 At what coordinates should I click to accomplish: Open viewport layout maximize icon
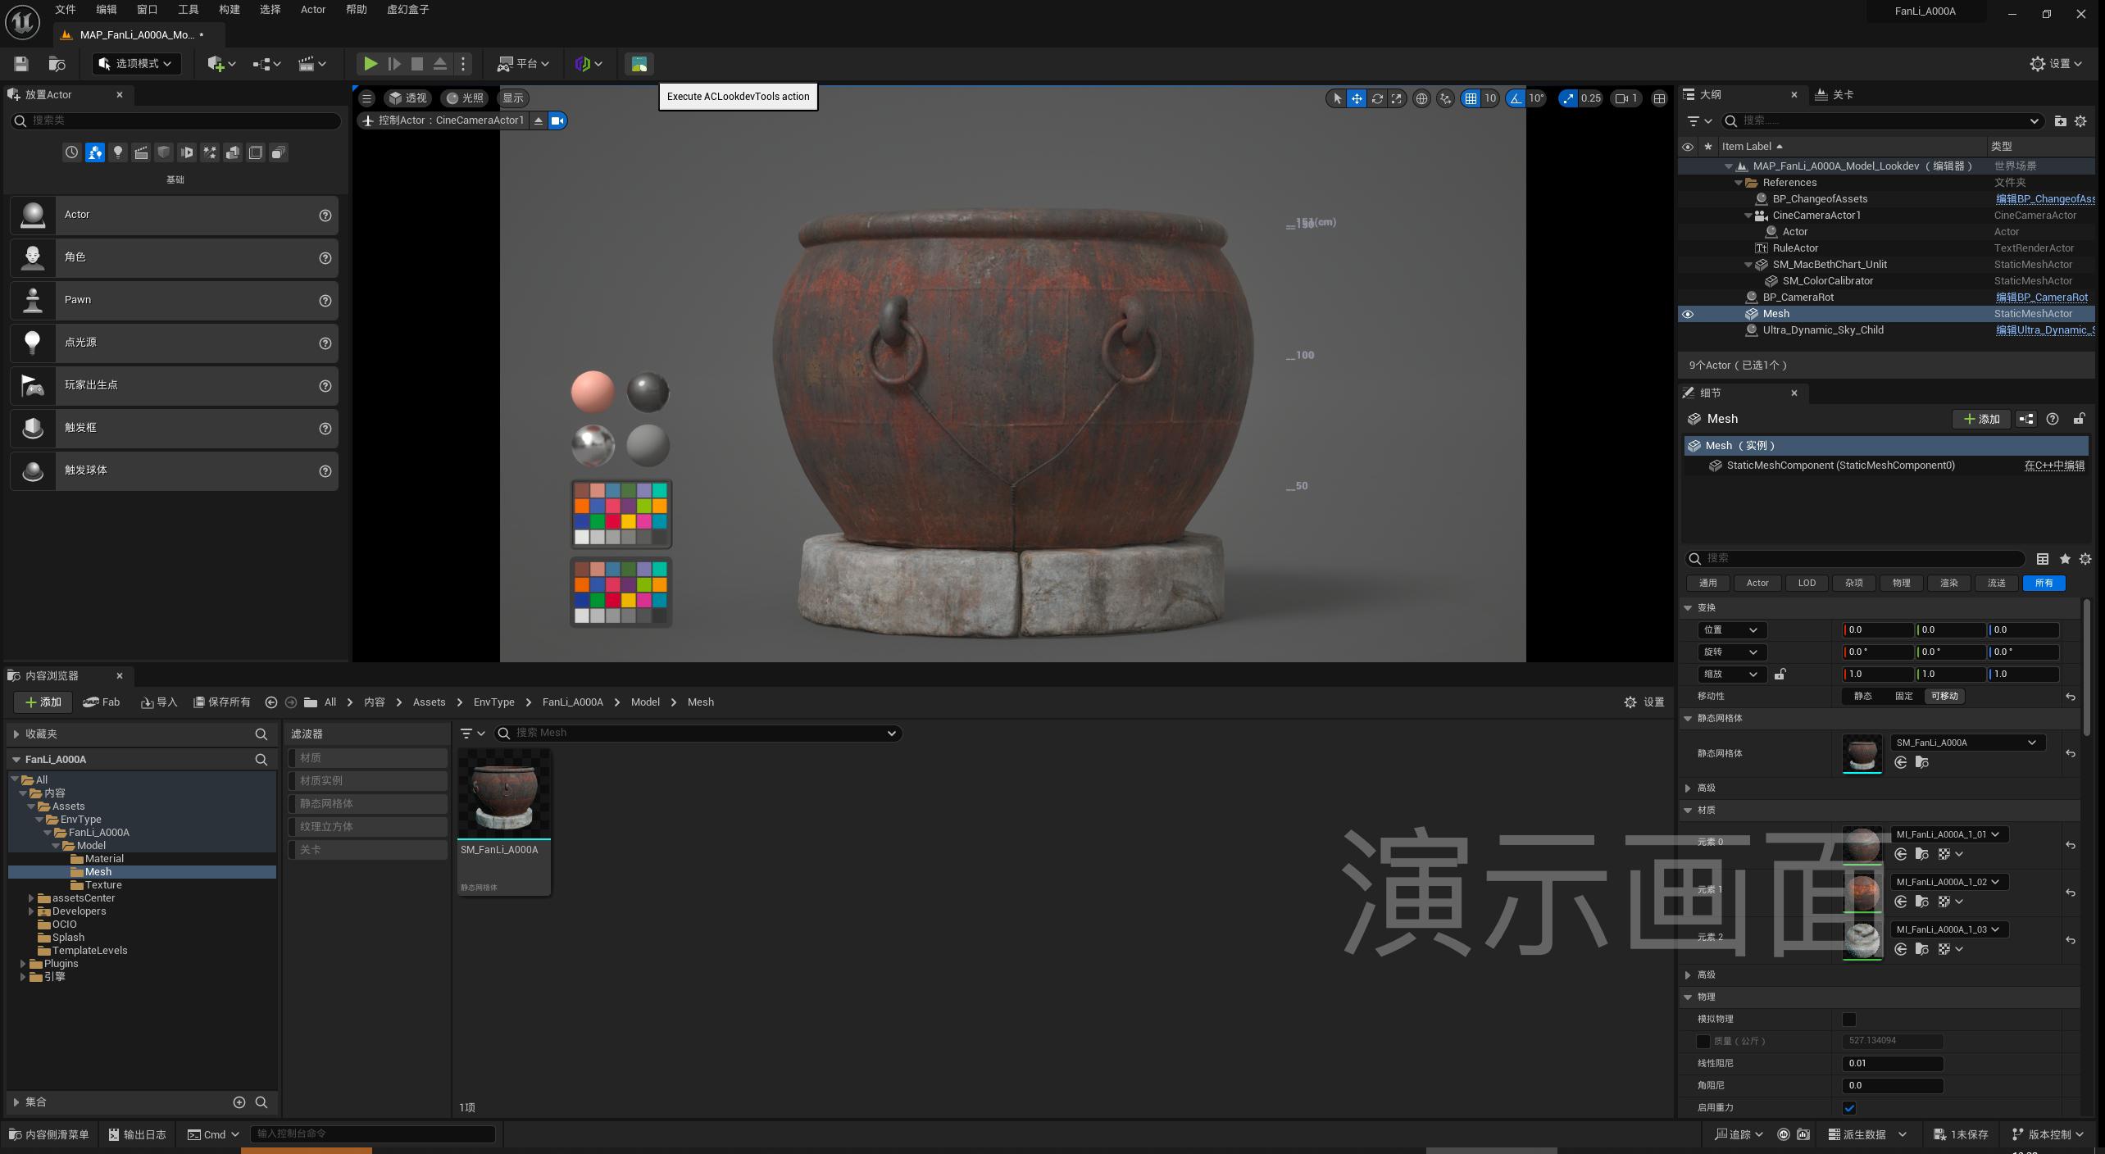tap(1659, 98)
